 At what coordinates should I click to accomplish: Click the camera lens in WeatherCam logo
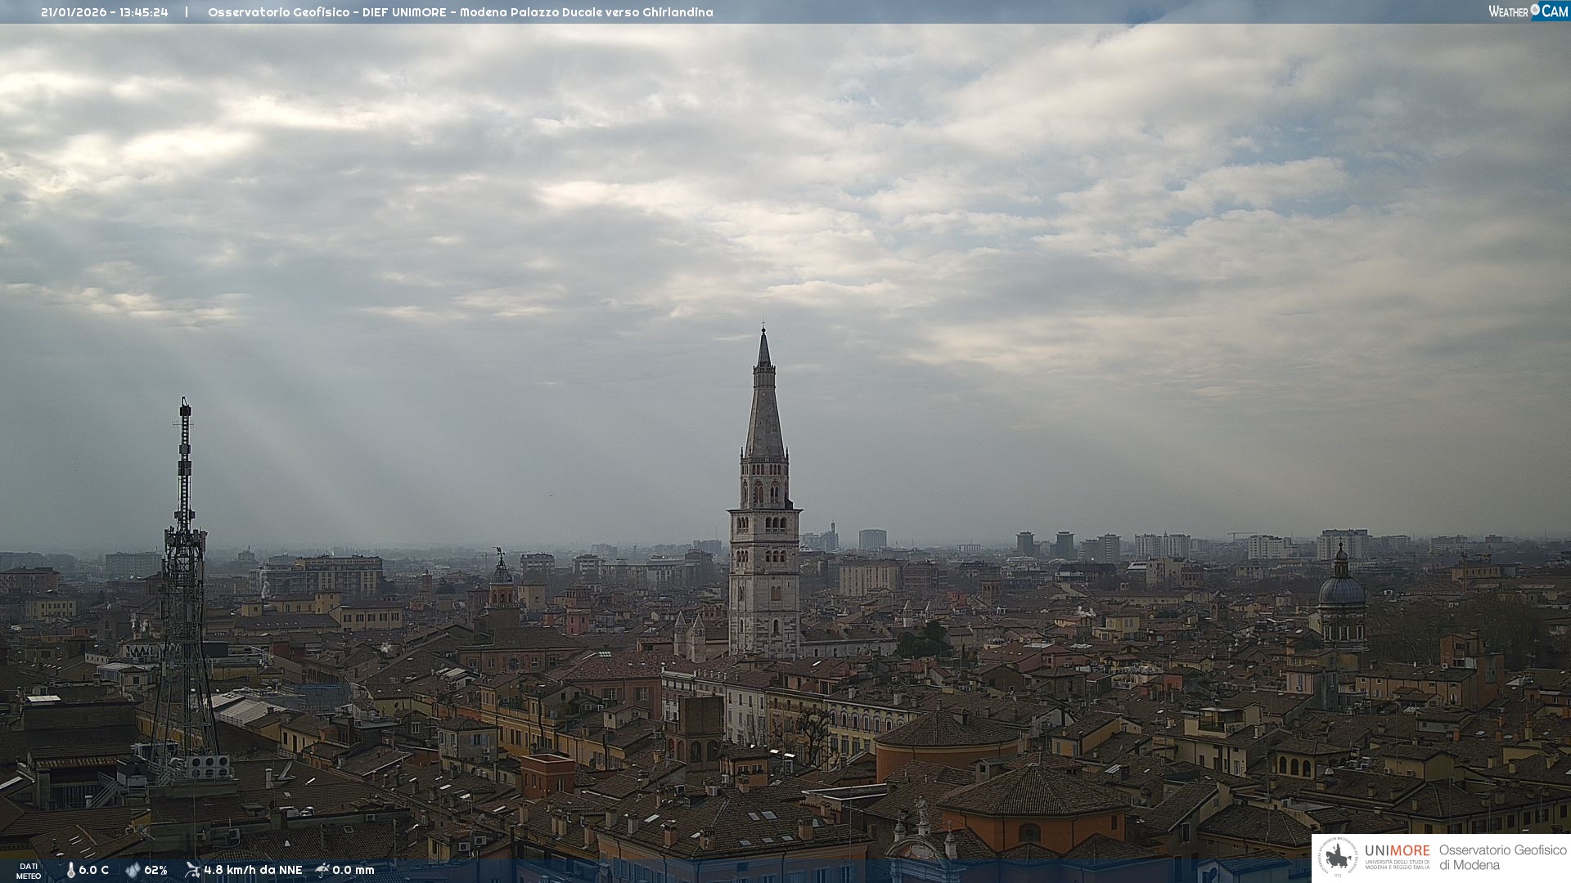click(x=1535, y=10)
